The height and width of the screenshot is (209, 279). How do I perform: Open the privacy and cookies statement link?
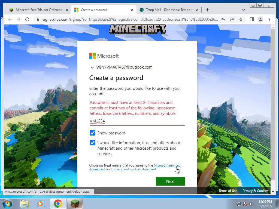[135, 169]
